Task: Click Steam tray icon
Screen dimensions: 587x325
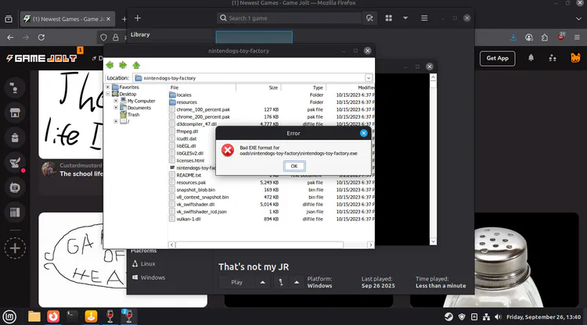Action: click(x=448, y=316)
